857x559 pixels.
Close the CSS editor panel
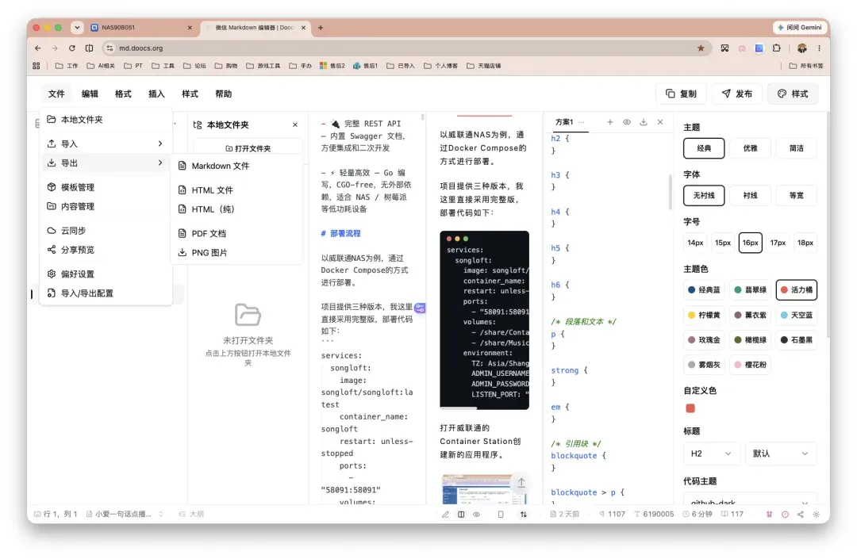(660, 122)
